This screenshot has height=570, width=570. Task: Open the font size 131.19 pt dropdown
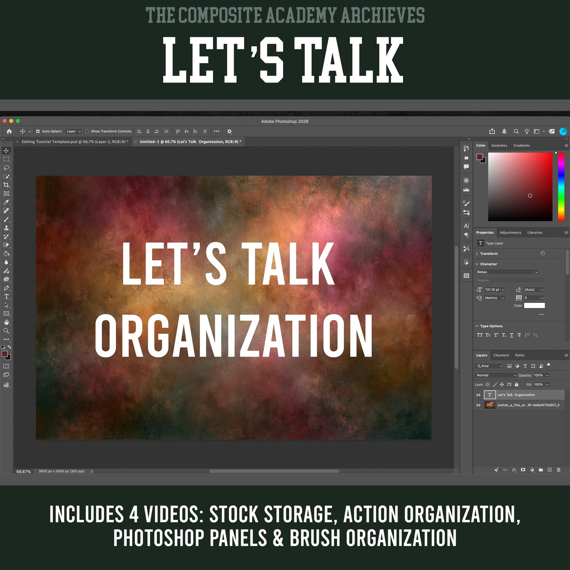coord(503,290)
